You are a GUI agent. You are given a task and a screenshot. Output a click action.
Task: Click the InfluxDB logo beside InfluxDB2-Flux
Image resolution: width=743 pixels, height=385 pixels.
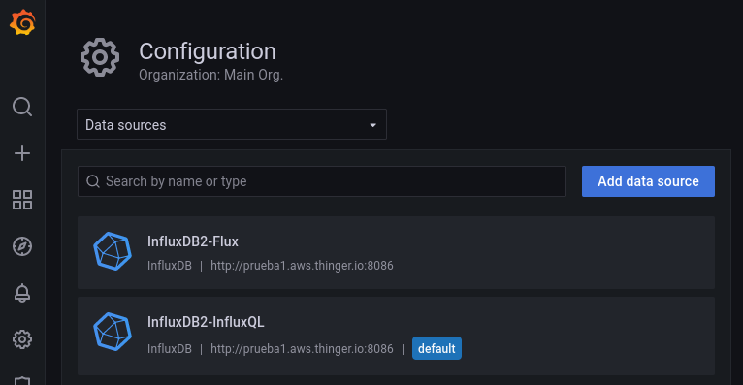(x=113, y=251)
